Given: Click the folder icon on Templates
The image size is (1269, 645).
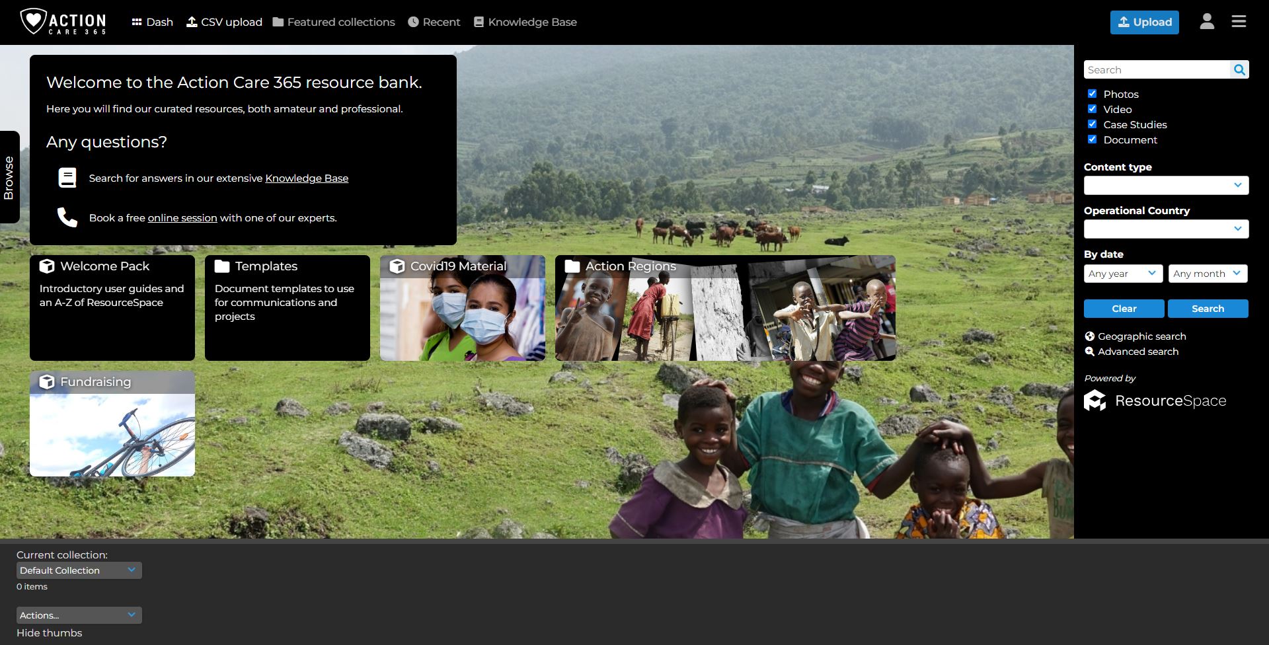Looking at the screenshot, I should [x=222, y=266].
